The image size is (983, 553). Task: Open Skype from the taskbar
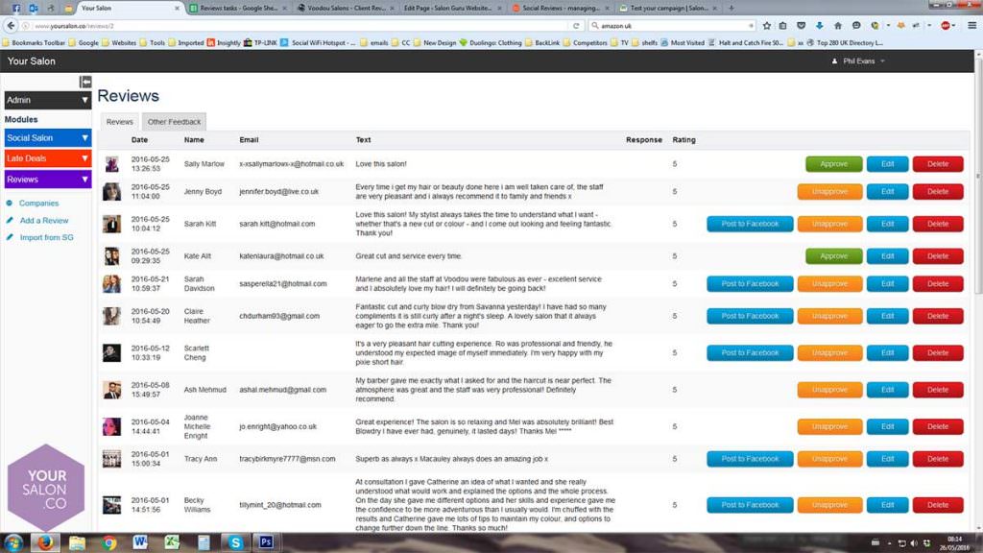[235, 542]
